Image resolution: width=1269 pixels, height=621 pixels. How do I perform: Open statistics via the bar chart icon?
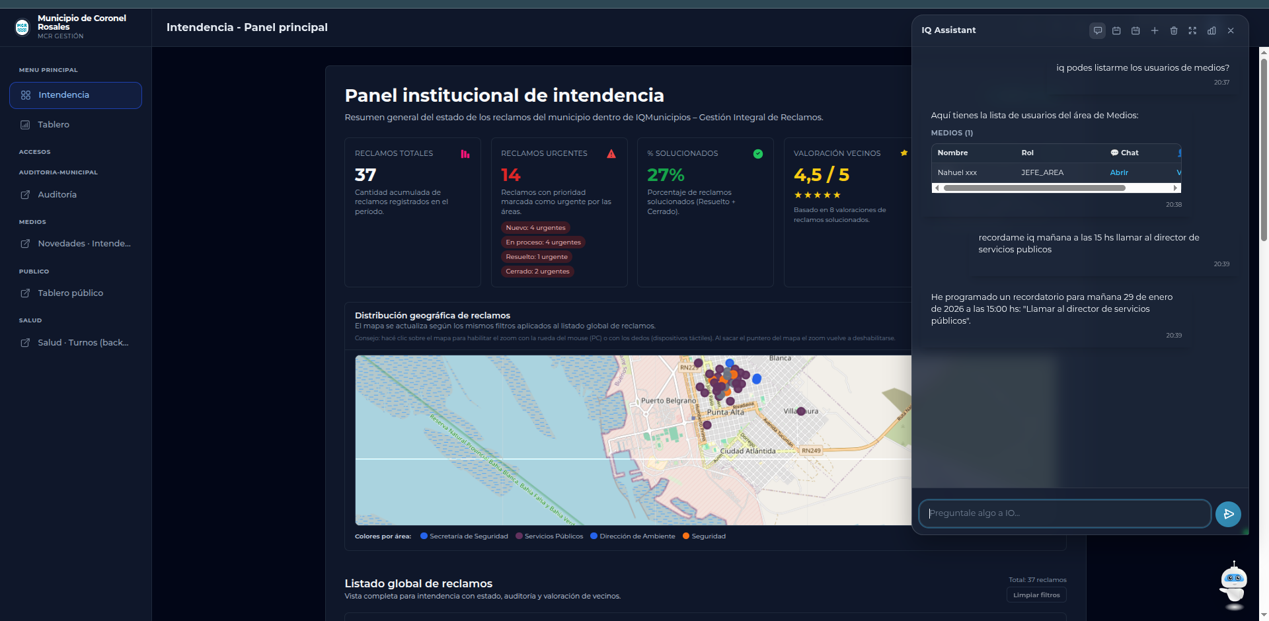pyautogui.click(x=1211, y=30)
